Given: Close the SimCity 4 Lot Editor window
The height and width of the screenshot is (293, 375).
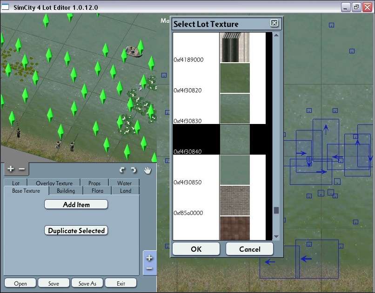Looking at the screenshot, I should point(367,7).
